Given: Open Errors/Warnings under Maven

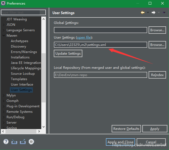Looking at the screenshot, I should coord(24,52).
